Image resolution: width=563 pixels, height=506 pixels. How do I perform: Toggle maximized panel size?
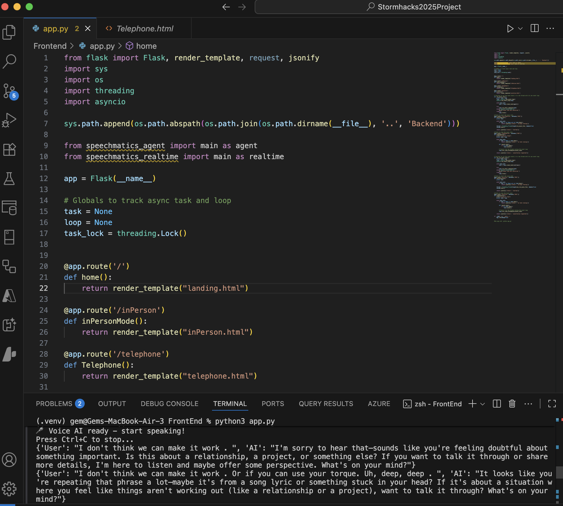(552, 404)
